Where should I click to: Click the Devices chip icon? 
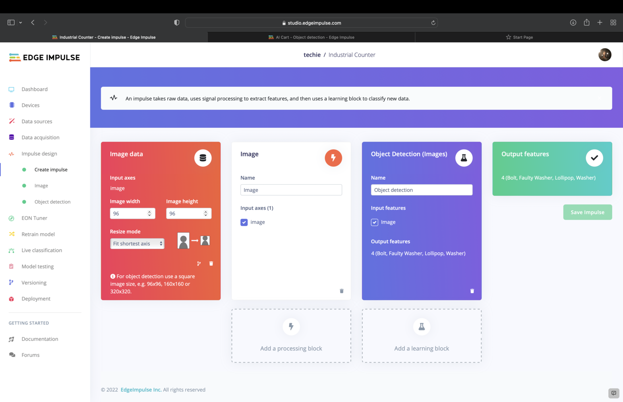coord(11,105)
